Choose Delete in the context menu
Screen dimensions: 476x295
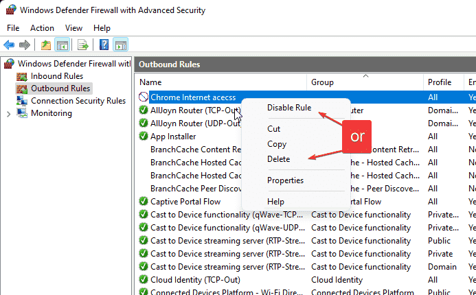[x=278, y=159]
